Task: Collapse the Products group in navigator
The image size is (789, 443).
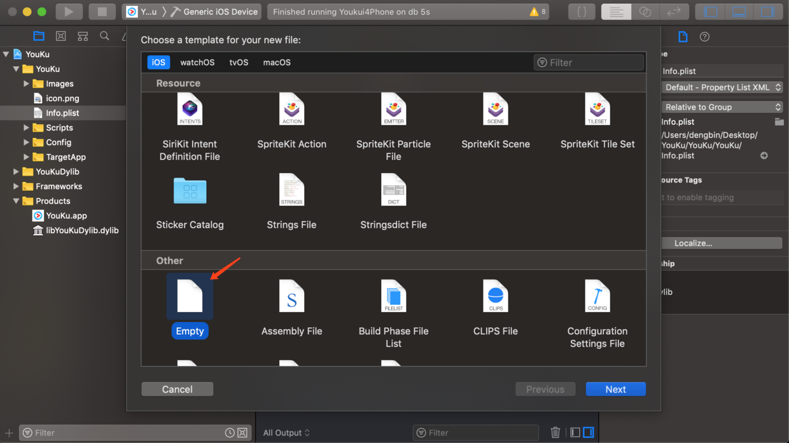Action: click(16, 201)
